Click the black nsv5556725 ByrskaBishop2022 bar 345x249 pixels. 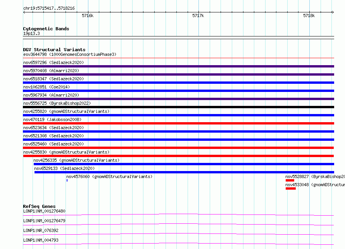(x=178, y=107)
